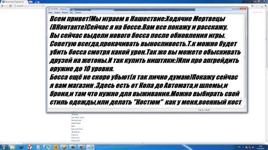
Task: Open the Мертвая зона link on the page
Action: [76, 120]
